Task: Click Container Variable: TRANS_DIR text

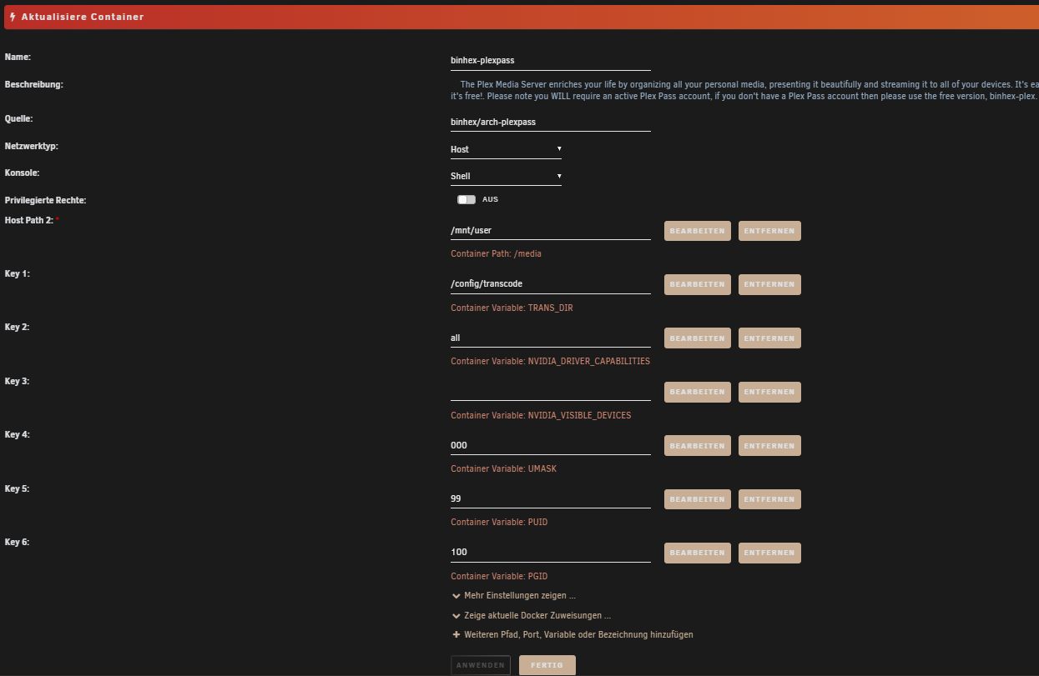Action: point(512,308)
